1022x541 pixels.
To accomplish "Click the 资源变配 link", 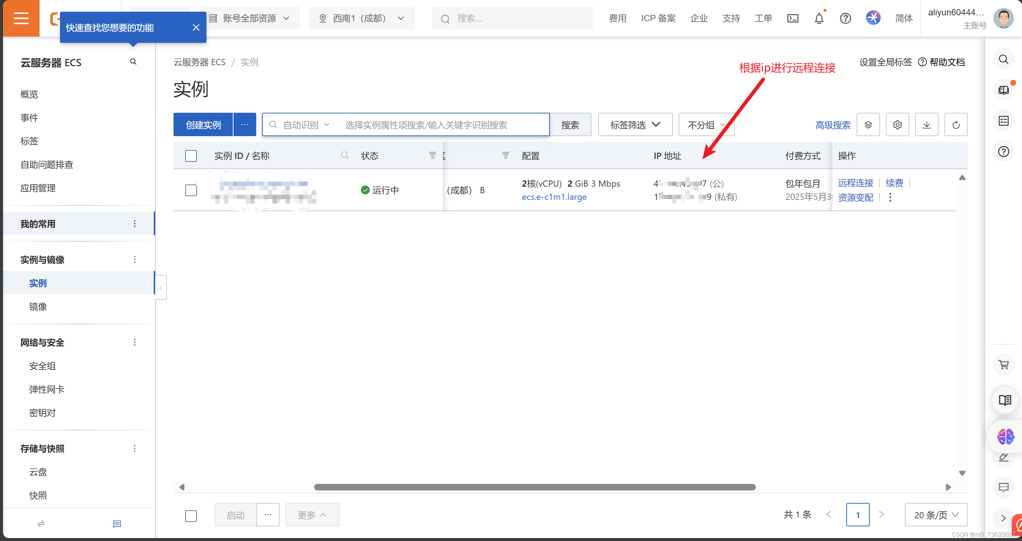I will click(x=855, y=198).
